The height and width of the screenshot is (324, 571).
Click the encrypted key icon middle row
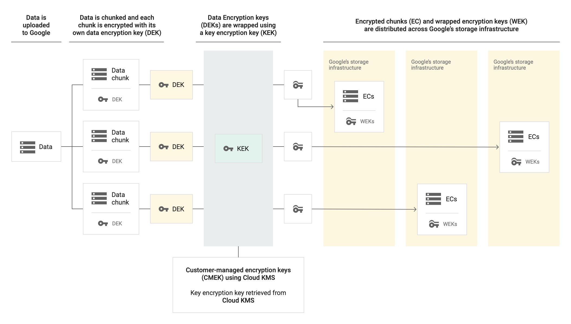[x=298, y=147]
